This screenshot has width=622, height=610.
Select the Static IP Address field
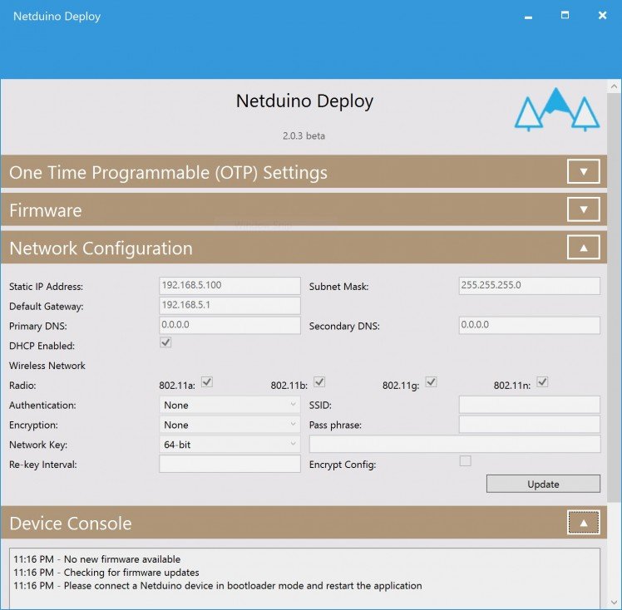230,285
